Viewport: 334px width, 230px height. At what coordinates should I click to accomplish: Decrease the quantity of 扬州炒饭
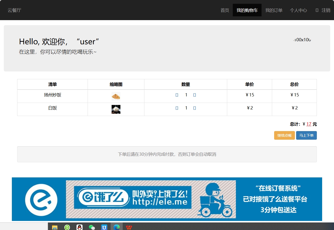[x=177, y=95]
